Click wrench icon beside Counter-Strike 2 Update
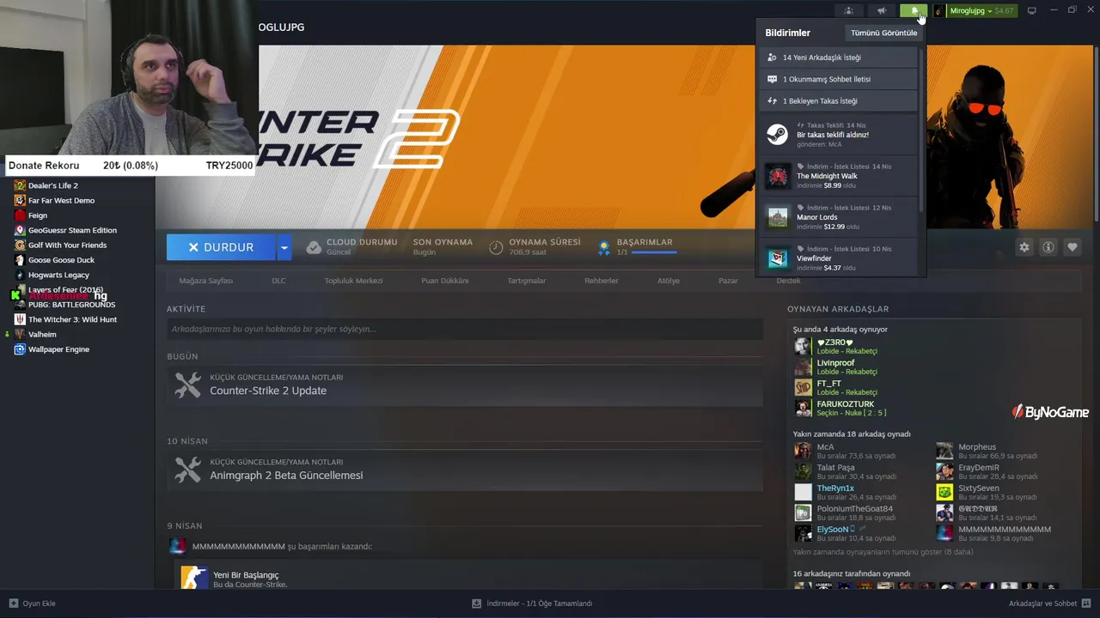The height and width of the screenshot is (618, 1100). click(x=187, y=385)
